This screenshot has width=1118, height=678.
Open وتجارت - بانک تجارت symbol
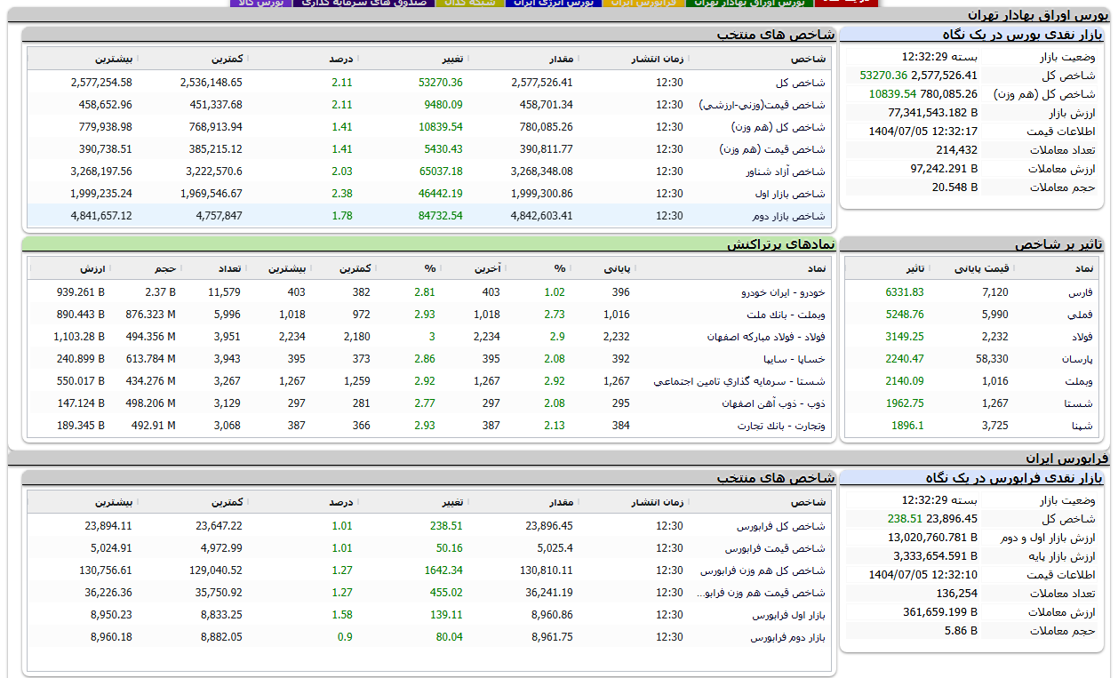tap(781, 426)
